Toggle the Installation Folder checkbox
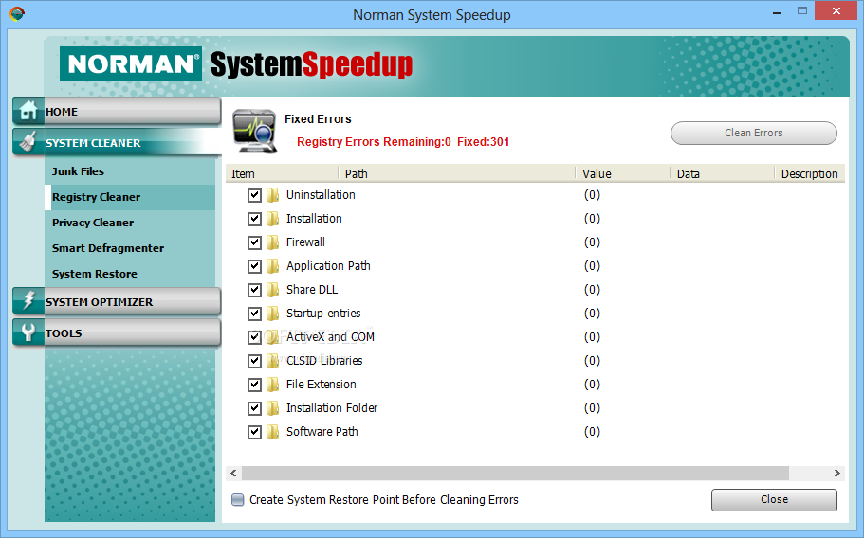The height and width of the screenshot is (538, 864). [254, 408]
